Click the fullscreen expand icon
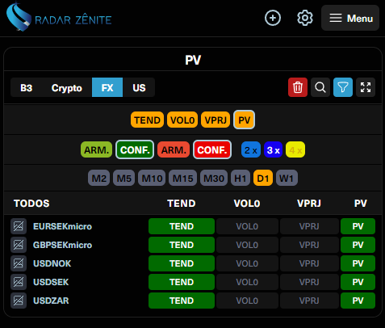This screenshot has width=385, height=328. click(366, 87)
